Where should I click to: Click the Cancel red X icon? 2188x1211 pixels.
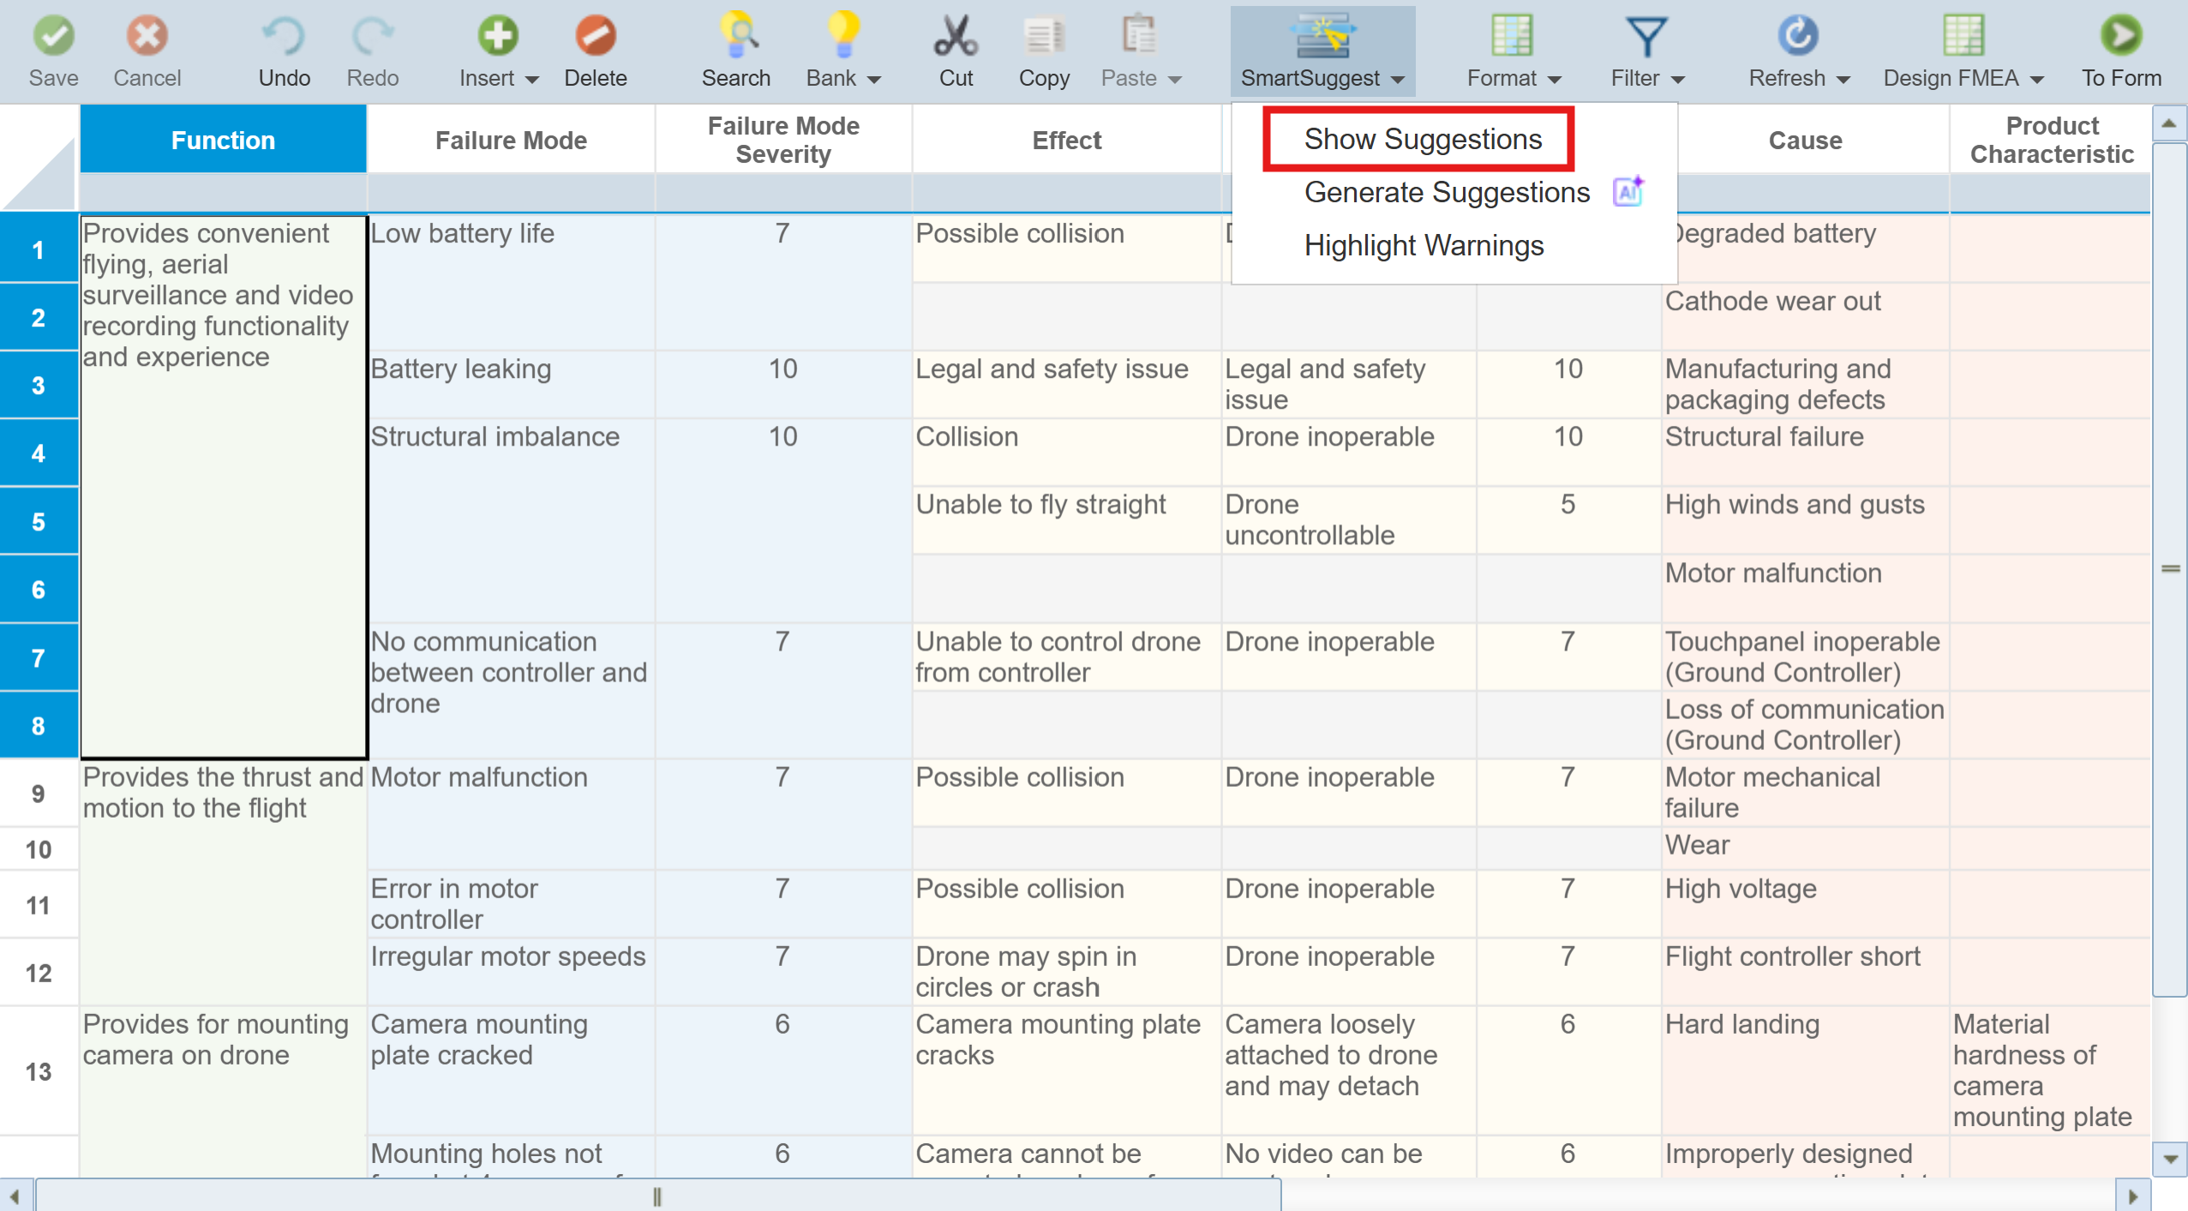147,36
